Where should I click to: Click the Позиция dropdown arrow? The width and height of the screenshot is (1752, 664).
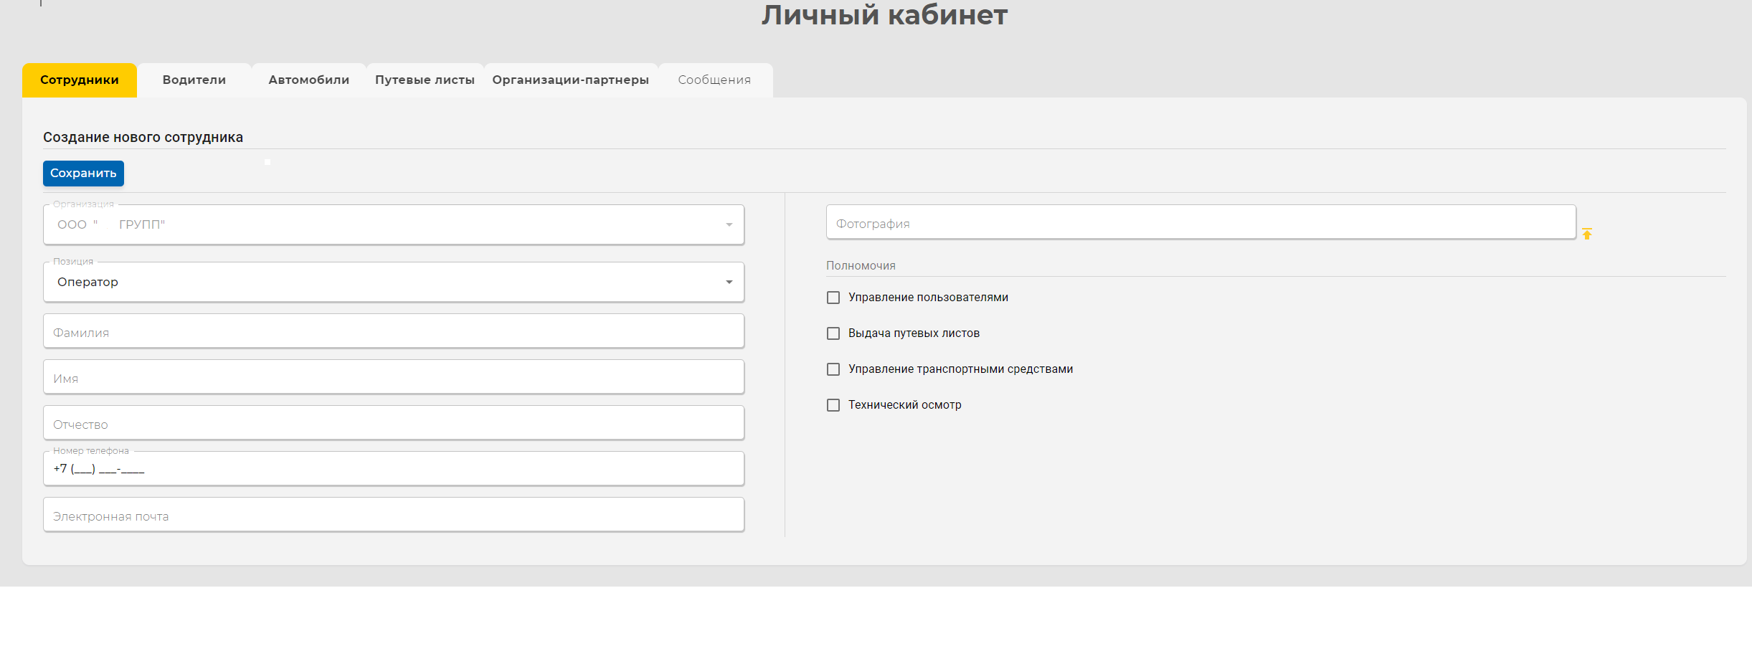click(729, 283)
